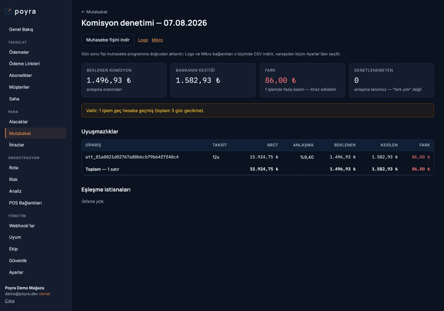444x311 pixels.
Task: Click the KESİLEN column header
Action: 389,145
